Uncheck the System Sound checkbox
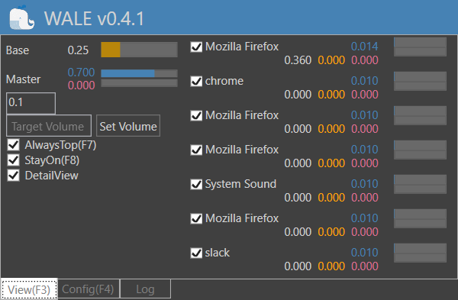This screenshot has height=300, width=458. click(x=196, y=184)
